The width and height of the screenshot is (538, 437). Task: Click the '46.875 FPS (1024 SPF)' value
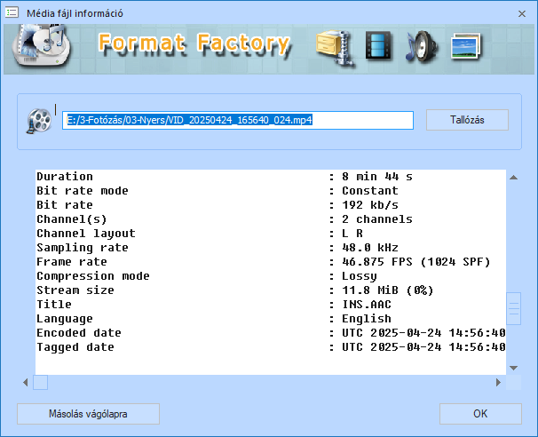[415, 262]
